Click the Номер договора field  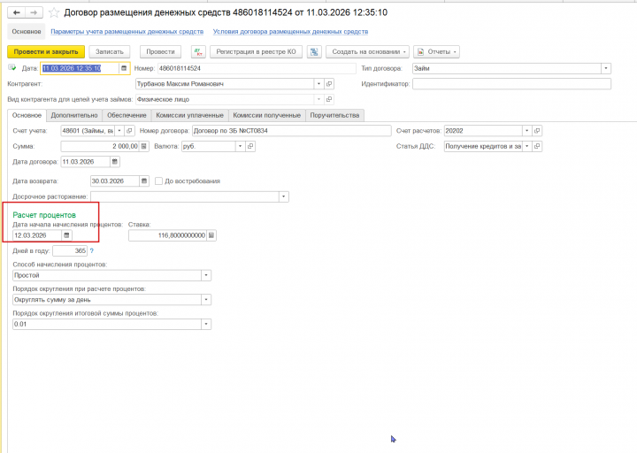click(291, 131)
